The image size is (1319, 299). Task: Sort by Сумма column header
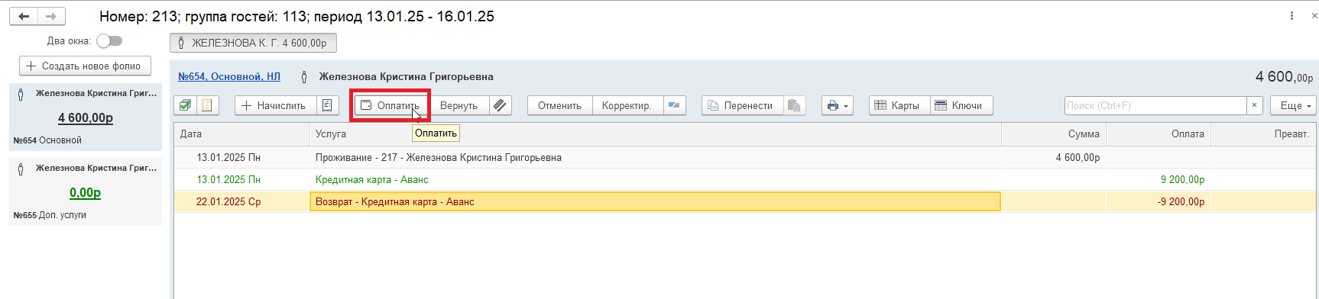coord(1054,133)
